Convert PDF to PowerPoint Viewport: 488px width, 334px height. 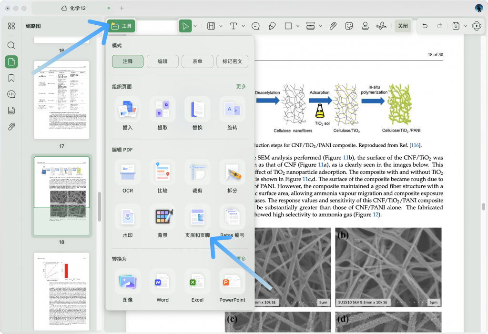click(232, 286)
